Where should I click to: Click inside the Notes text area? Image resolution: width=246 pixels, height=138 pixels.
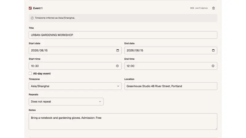[x=123, y=121]
